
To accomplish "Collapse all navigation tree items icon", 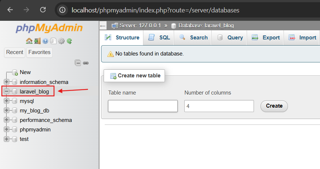I will pyautogui.click(x=78, y=63).
